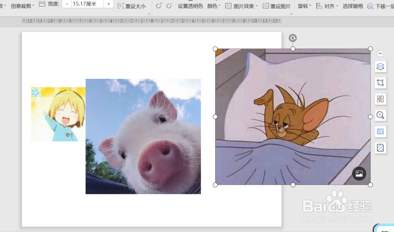Click the diagonal-slash square icon on floating toolbar

381,148
